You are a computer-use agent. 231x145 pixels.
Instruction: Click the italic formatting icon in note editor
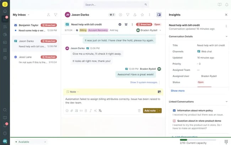91,111
